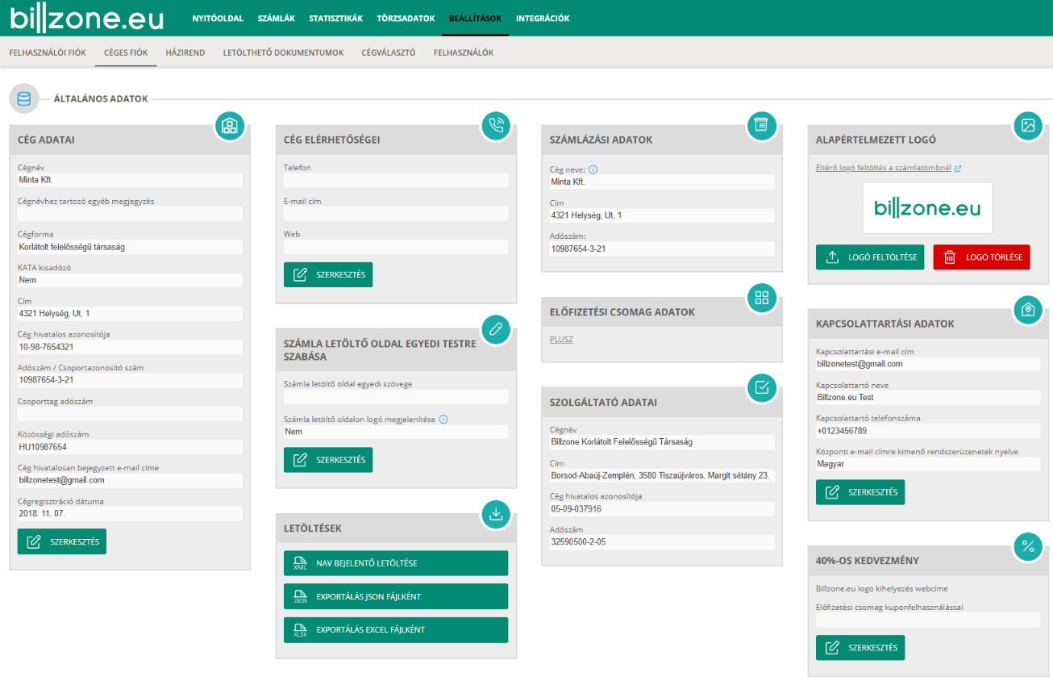Click the image icon on Alapértelmezett logó panel
The width and height of the screenshot is (1053, 681).
point(1028,126)
